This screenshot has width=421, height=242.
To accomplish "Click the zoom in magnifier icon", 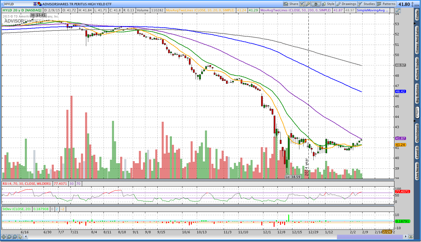I will (x=9, y=237).
